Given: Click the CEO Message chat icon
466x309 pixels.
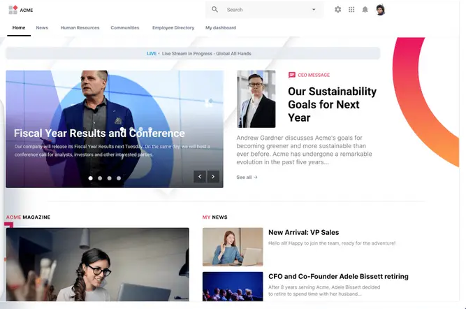Looking at the screenshot, I should tap(292, 75).
